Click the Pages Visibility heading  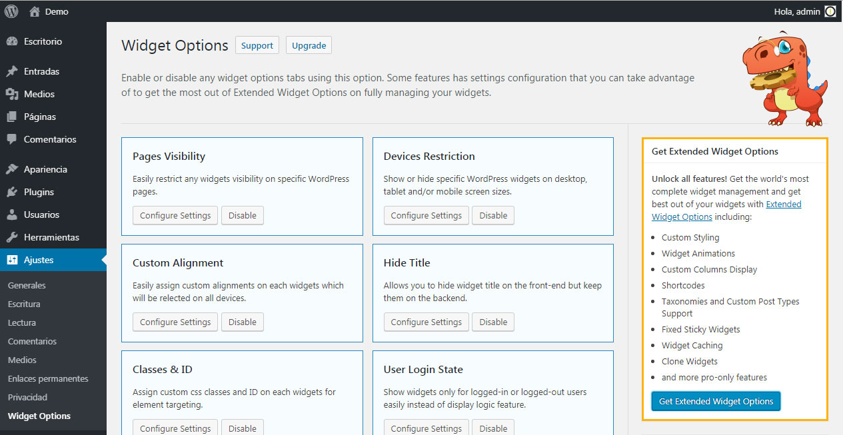(169, 157)
